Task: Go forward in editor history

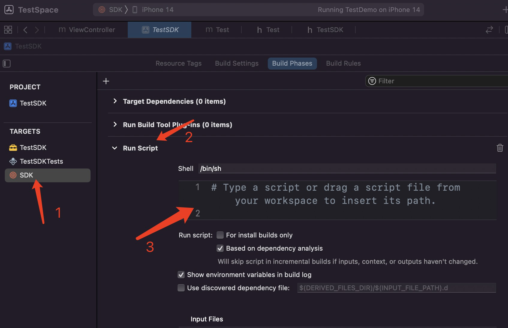Action: [37, 30]
